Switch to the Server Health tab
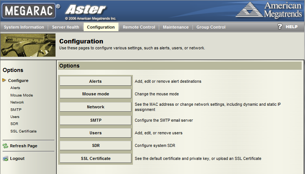The height and width of the screenshot is (174, 305). click(66, 27)
